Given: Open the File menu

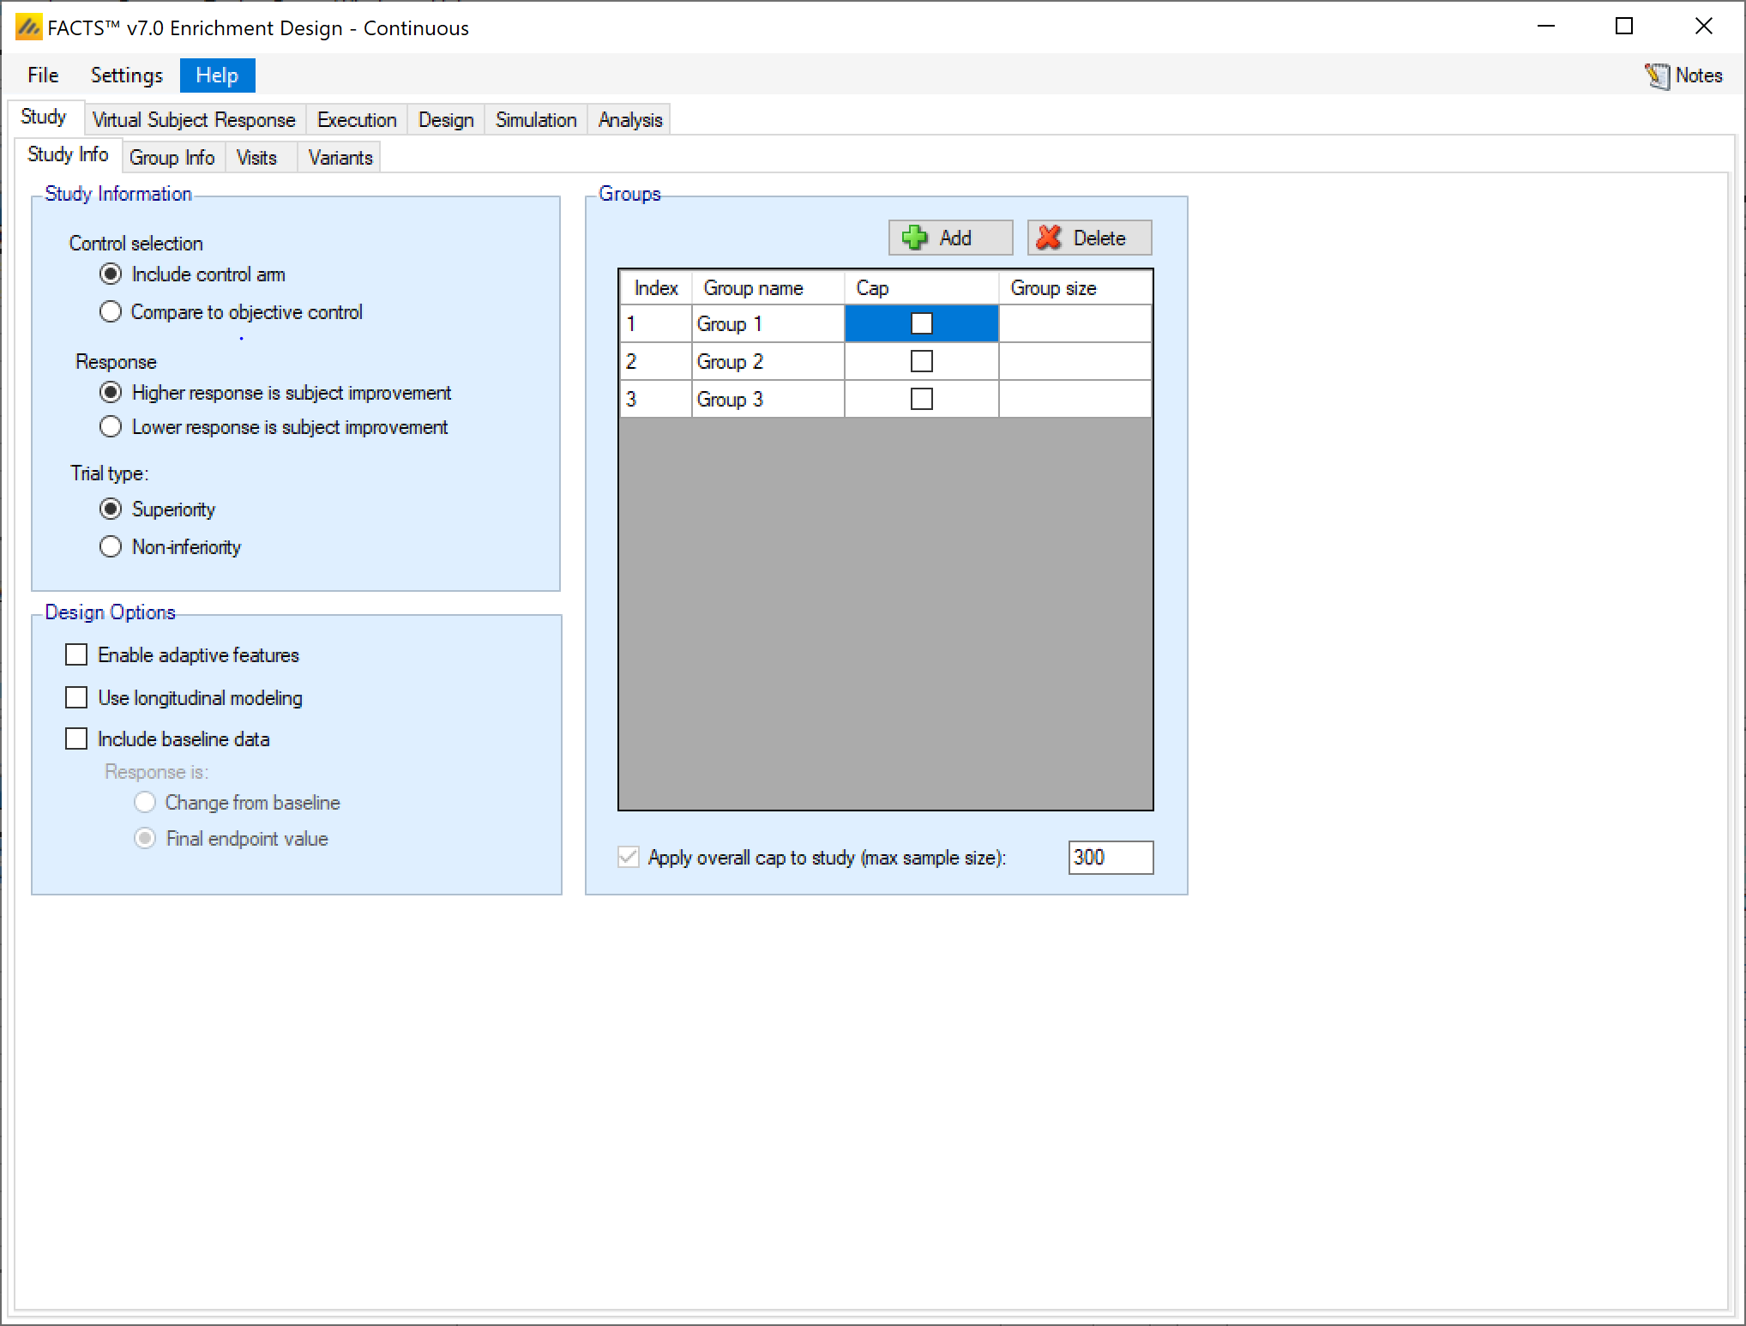Looking at the screenshot, I should pyautogui.click(x=43, y=75).
